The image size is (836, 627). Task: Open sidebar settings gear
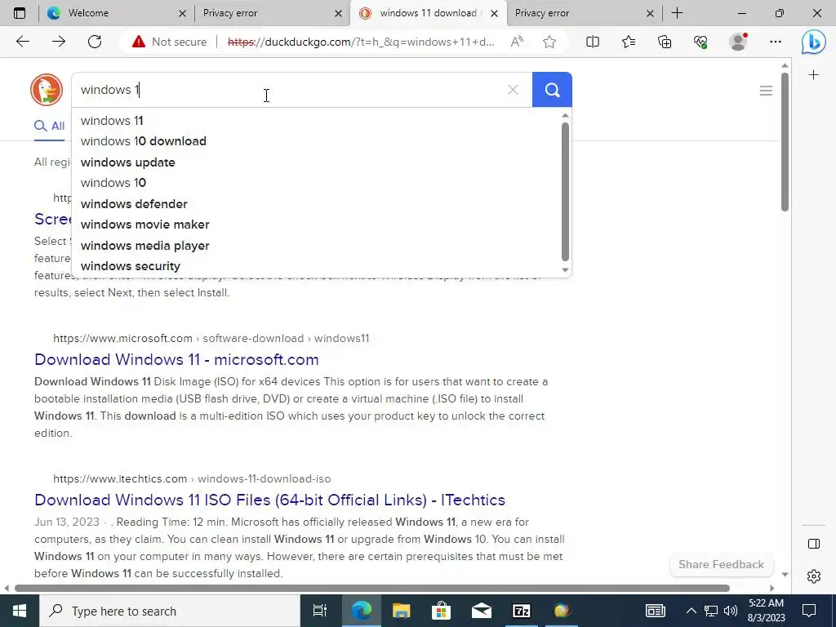coord(814,576)
